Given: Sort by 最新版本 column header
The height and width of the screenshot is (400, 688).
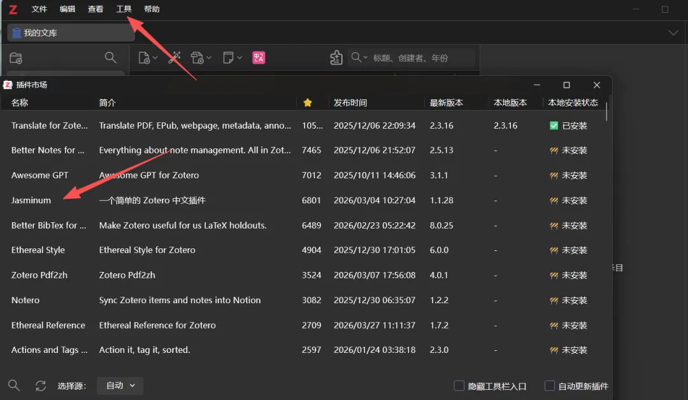Looking at the screenshot, I should point(446,103).
